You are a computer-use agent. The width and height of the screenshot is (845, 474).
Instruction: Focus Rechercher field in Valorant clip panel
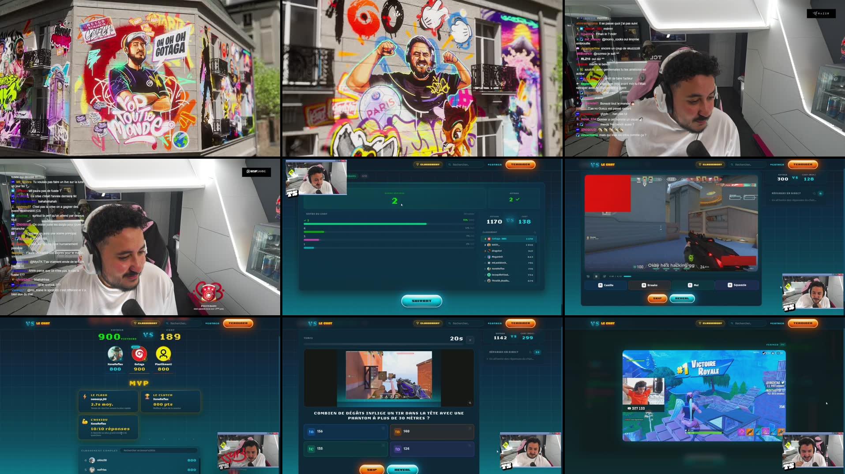[x=747, y=164]
